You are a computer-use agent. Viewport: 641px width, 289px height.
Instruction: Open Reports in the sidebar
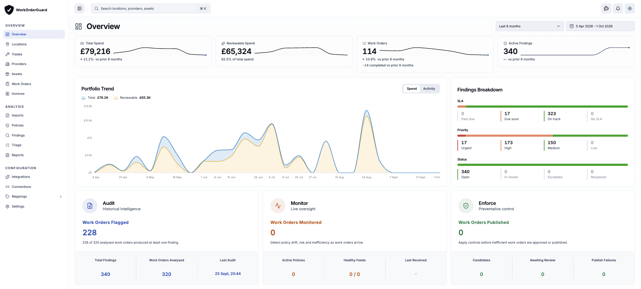[34, 155]
